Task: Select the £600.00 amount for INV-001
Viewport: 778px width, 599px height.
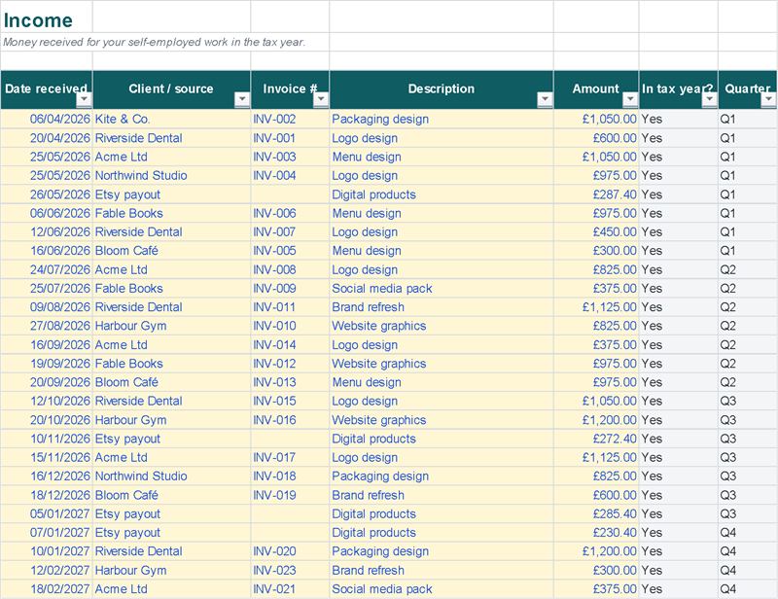Action: point(596,138)
